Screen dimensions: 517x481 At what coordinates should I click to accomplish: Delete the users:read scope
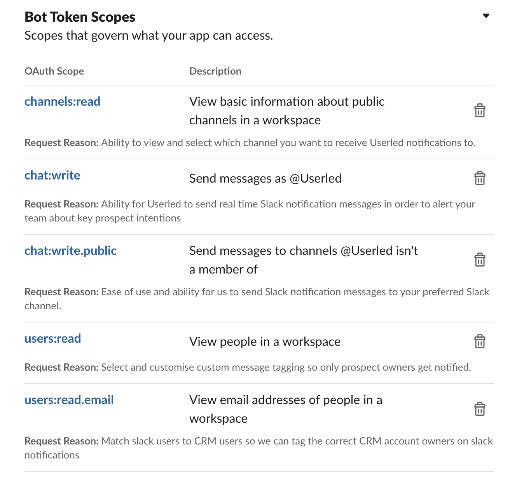480,342
